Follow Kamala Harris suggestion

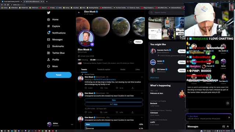(182, 51)
